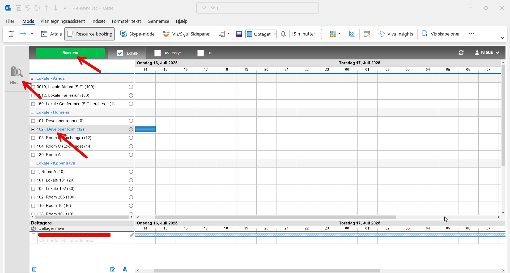Open Skype-møde from the ribbon
The height and width of the screenshot is (273, 510).
point(137,34)
